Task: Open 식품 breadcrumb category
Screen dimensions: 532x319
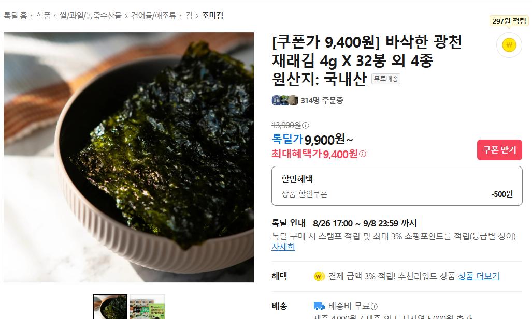Action: 44,16
